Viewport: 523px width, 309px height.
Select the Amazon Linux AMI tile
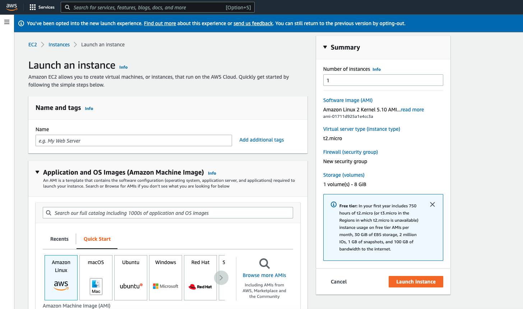(61, 278)
